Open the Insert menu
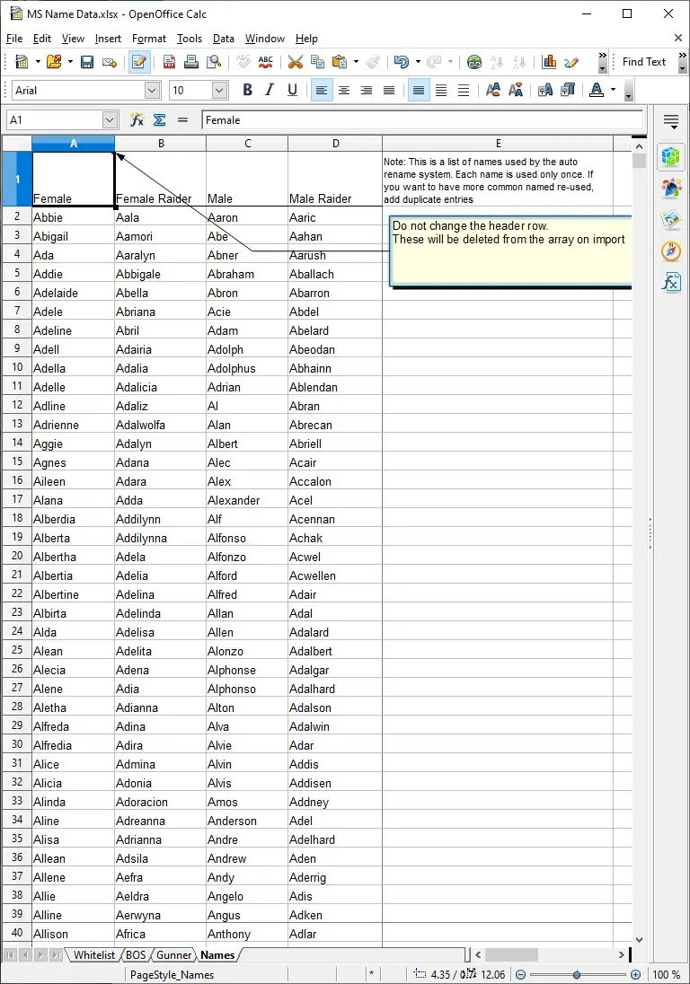Screen dimensions: 690x984 (x=108, y=39)
